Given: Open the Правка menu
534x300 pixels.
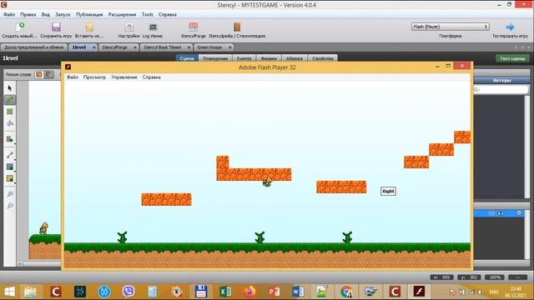Looking at the screenshot, I should pyautogui.click(x=28, y=15).
